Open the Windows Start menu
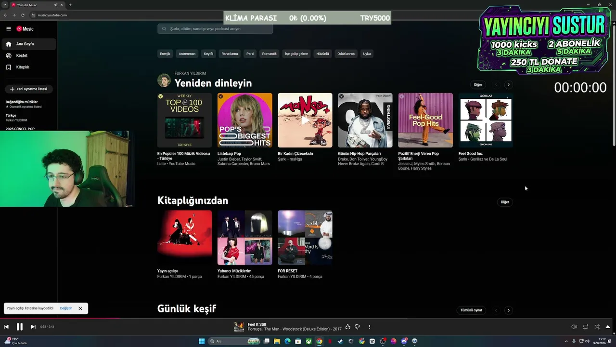Viewport: 616px width, 347px height. (202, 341)
